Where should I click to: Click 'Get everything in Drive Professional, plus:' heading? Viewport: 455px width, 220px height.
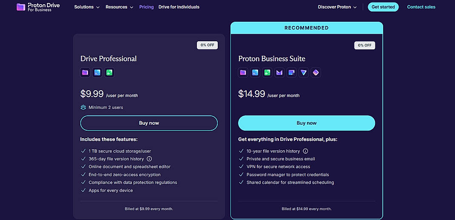[x=288, y=139]
